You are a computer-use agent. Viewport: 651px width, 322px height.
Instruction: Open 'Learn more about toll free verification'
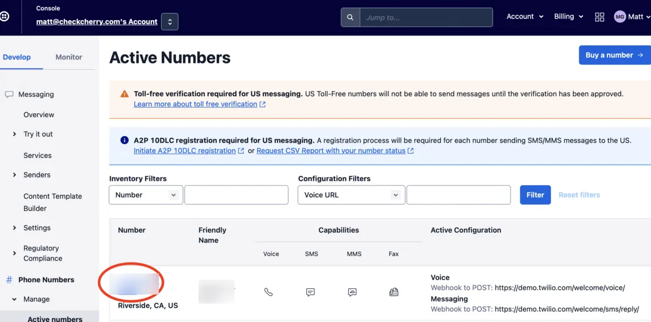click(x=196, y=104)
